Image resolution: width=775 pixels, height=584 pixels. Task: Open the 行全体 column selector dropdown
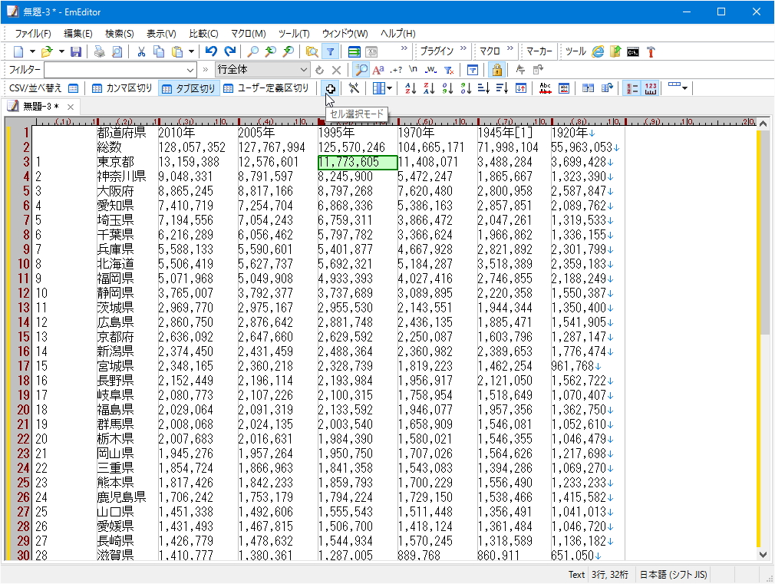263,70
